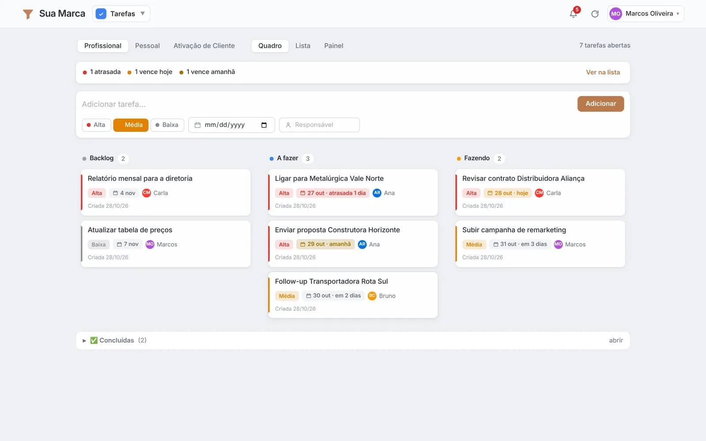The height and width of the screenshot is (441, 706).
Task: Click the Sua Marca funnel logo
Action: (x=28, y=14)
